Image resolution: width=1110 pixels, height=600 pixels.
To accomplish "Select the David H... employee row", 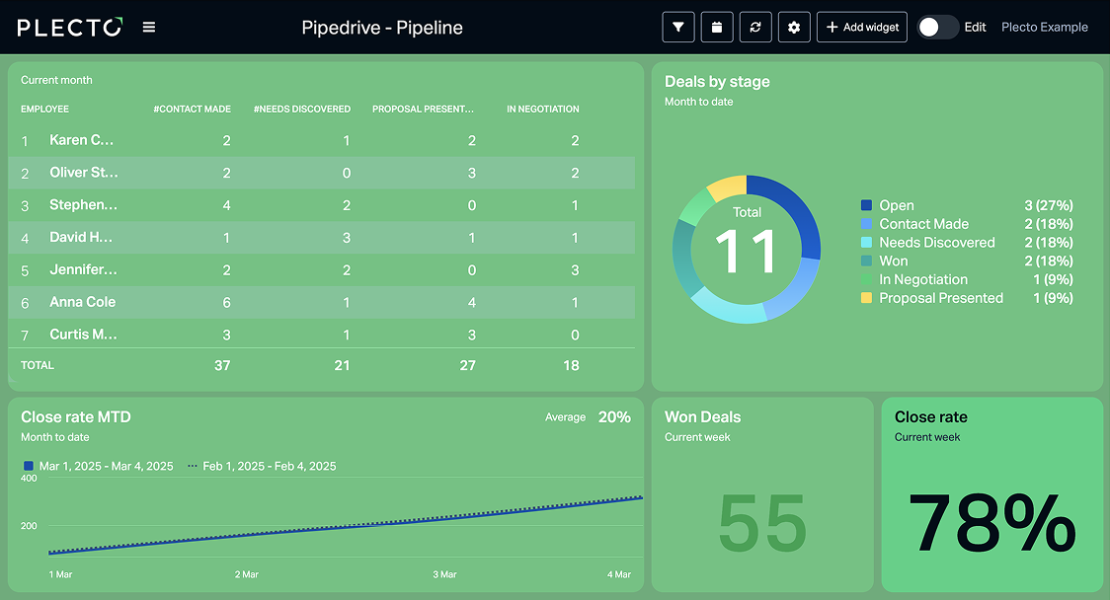I will [321, 238].
